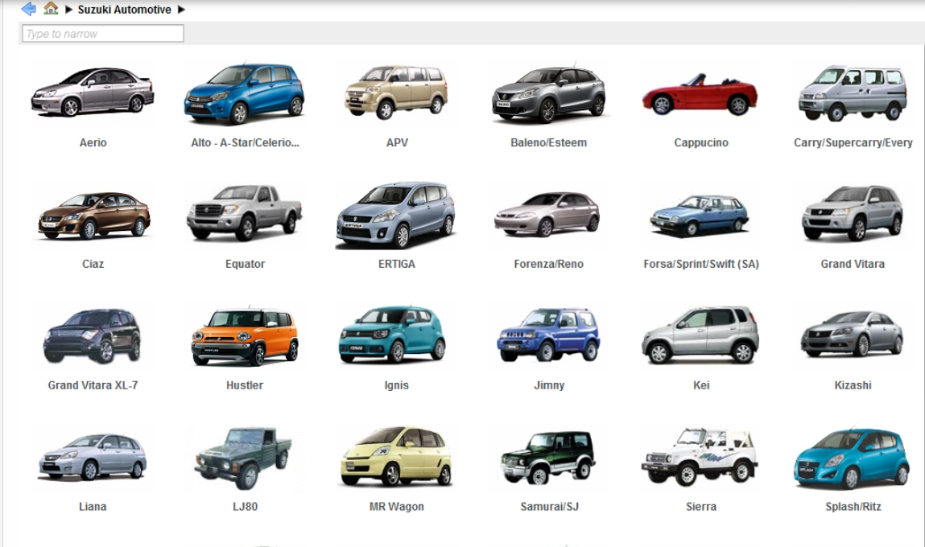Click the 'Alto - A-Star/Celerio...' label
Viewport: 925px width, 547px height.
tap(245, 142)
